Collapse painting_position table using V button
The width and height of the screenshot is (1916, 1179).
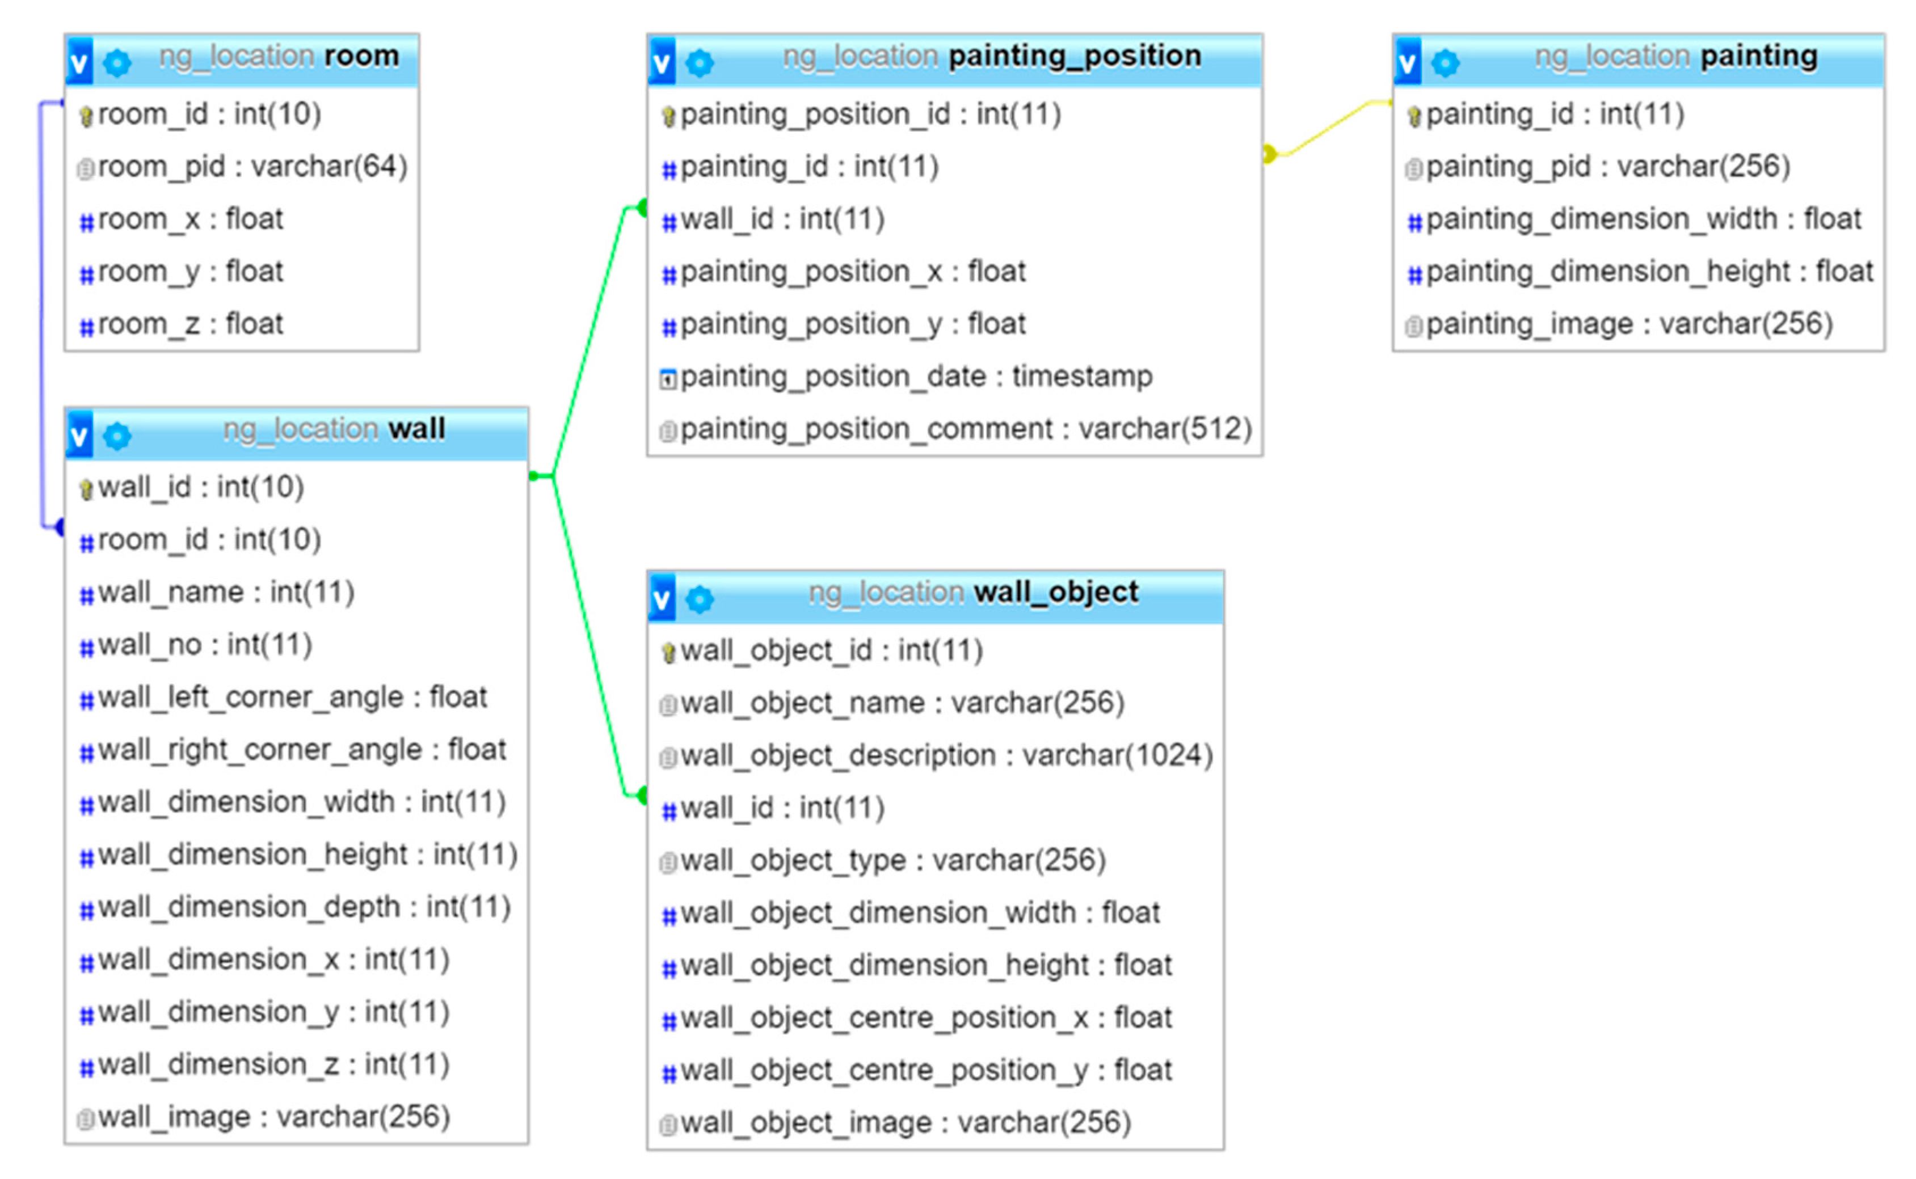(662, 62)
